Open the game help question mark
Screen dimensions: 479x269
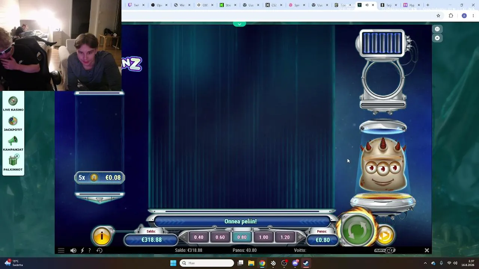tap(89, 250)
